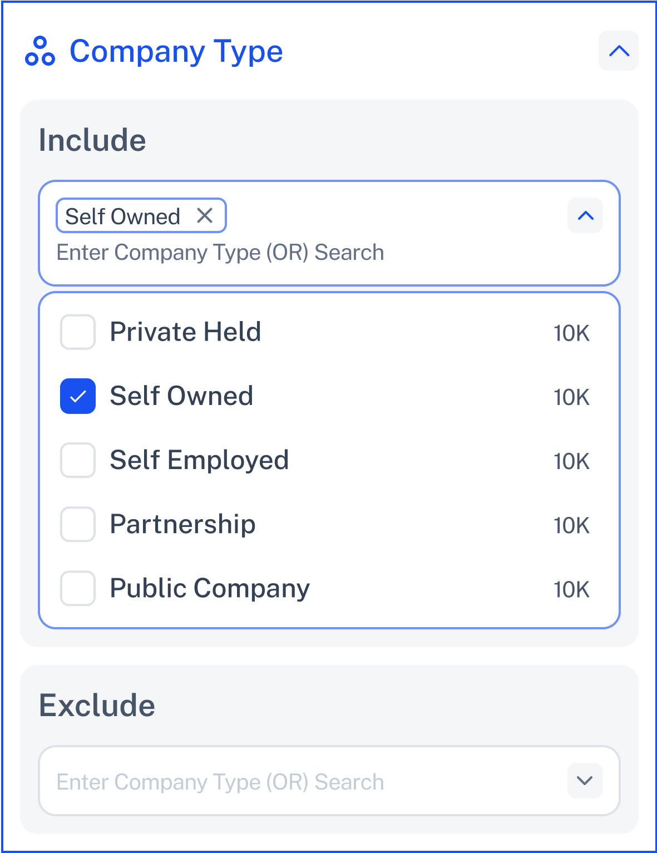Click the Self Owned option label in list

tap(181, 396)
